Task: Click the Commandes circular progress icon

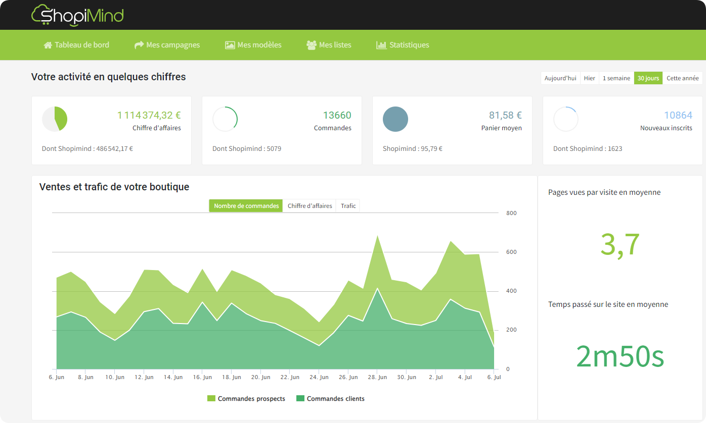Action: [225, 119]
